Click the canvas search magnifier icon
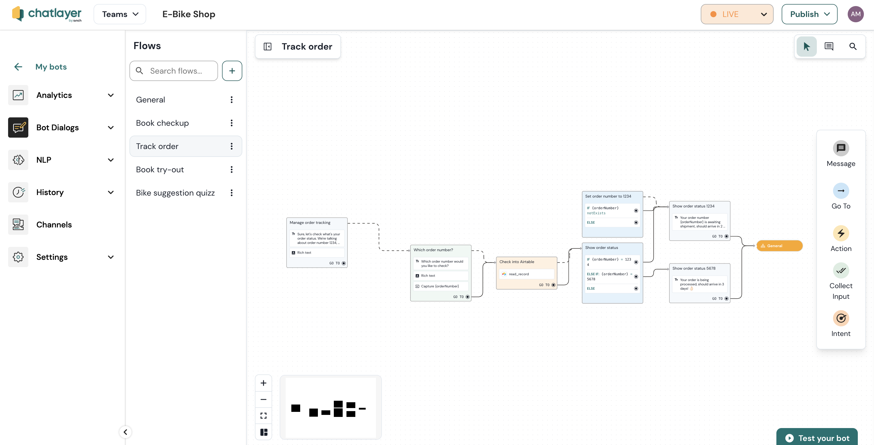The width and height of the screenshot is (874, 445). [853, 47]
